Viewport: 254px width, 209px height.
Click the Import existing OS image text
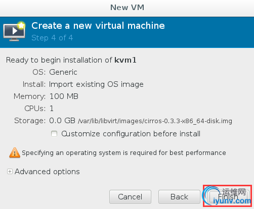96,84
